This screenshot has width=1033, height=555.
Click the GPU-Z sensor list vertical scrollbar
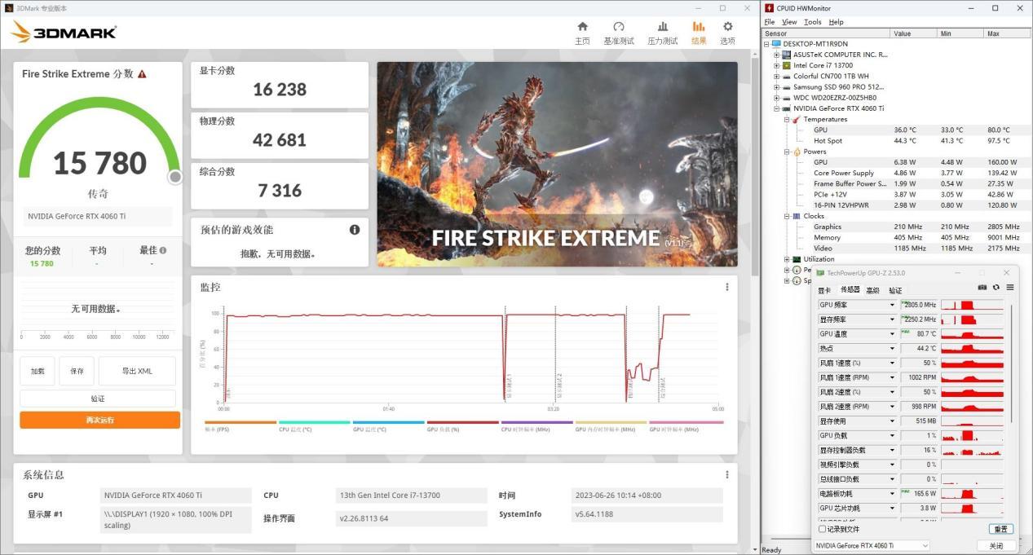[1011, 367]
